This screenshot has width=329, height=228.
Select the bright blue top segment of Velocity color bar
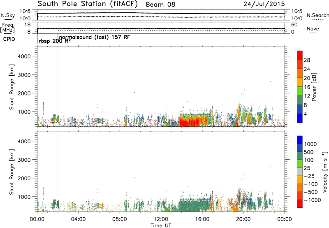click(x=300, y=140)
